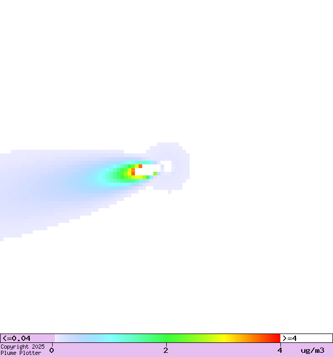
Task: Click the yellow section of color scale
Action: (x=225, y=338)
